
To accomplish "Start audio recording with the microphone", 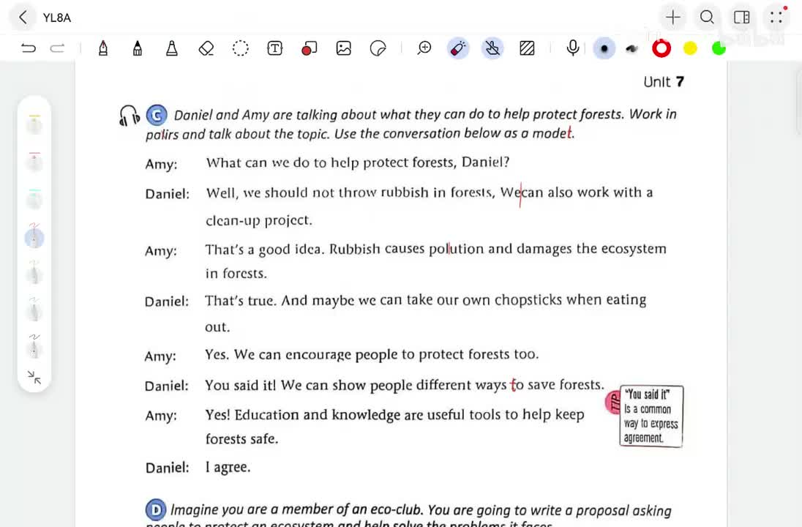I will point(573,48).
